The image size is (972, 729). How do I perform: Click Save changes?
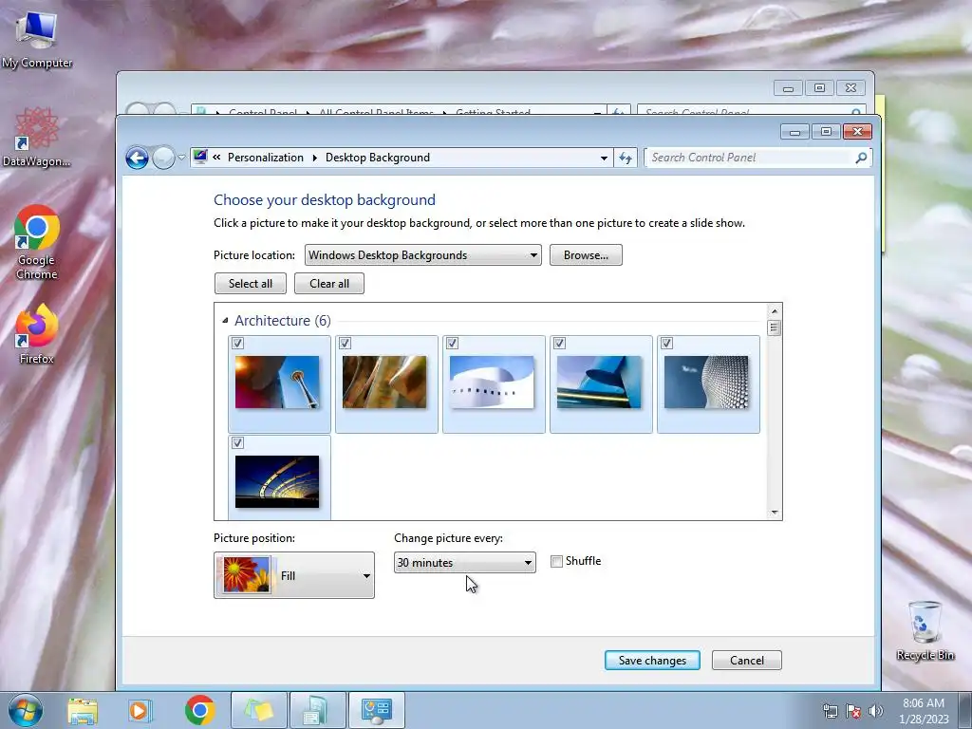click(x=652, y=661)
